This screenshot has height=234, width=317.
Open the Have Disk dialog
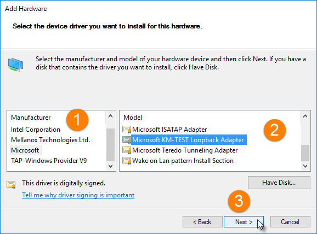(x=279, y=183)
